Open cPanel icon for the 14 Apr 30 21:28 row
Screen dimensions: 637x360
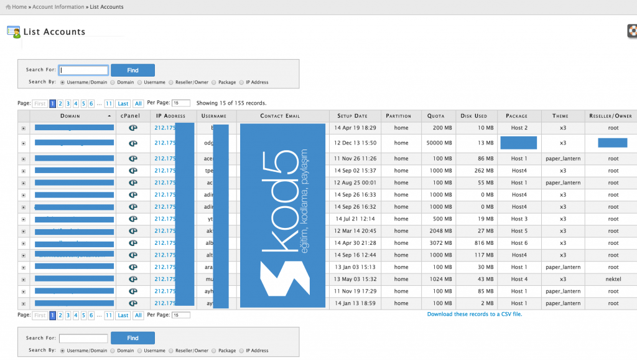133,244
